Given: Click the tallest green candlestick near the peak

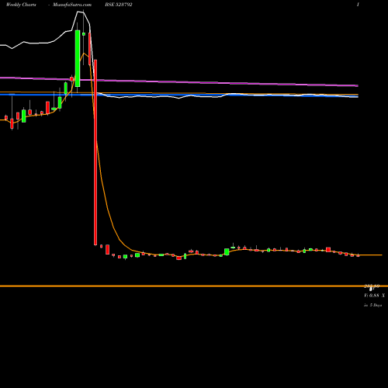Looking at the screenshot, I should point(78,58).
